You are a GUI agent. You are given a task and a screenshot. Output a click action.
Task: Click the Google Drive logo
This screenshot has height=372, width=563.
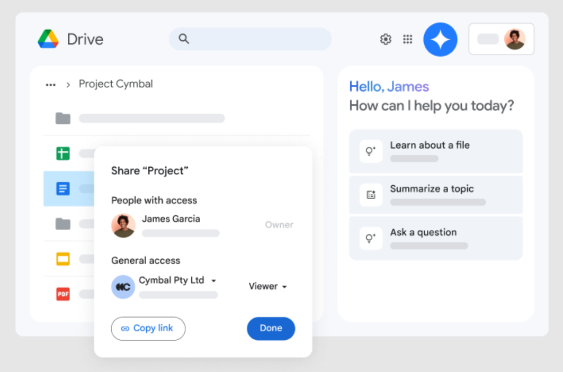(48, 39)
